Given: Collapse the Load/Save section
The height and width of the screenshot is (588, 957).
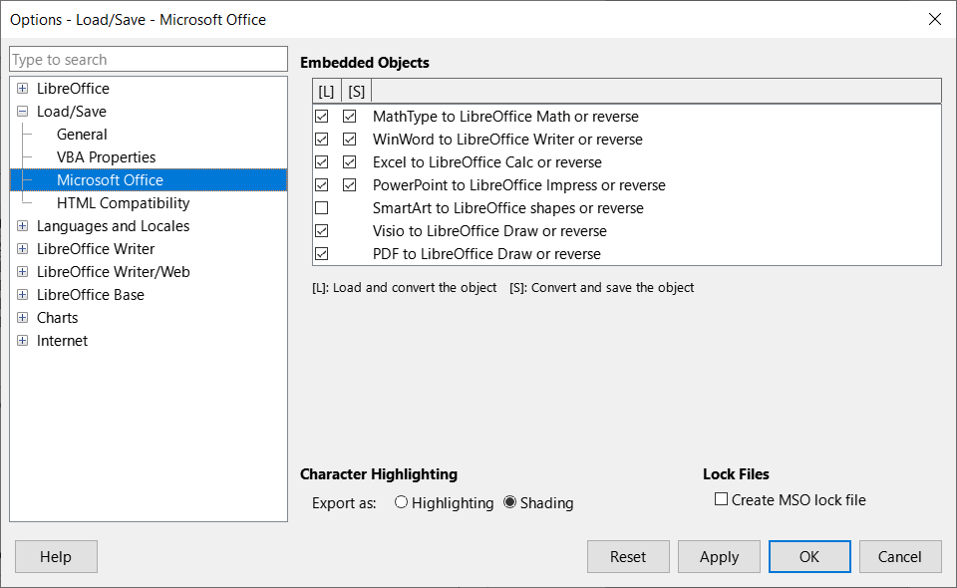Looking at the screenshot, I should [x=22, y=111].
